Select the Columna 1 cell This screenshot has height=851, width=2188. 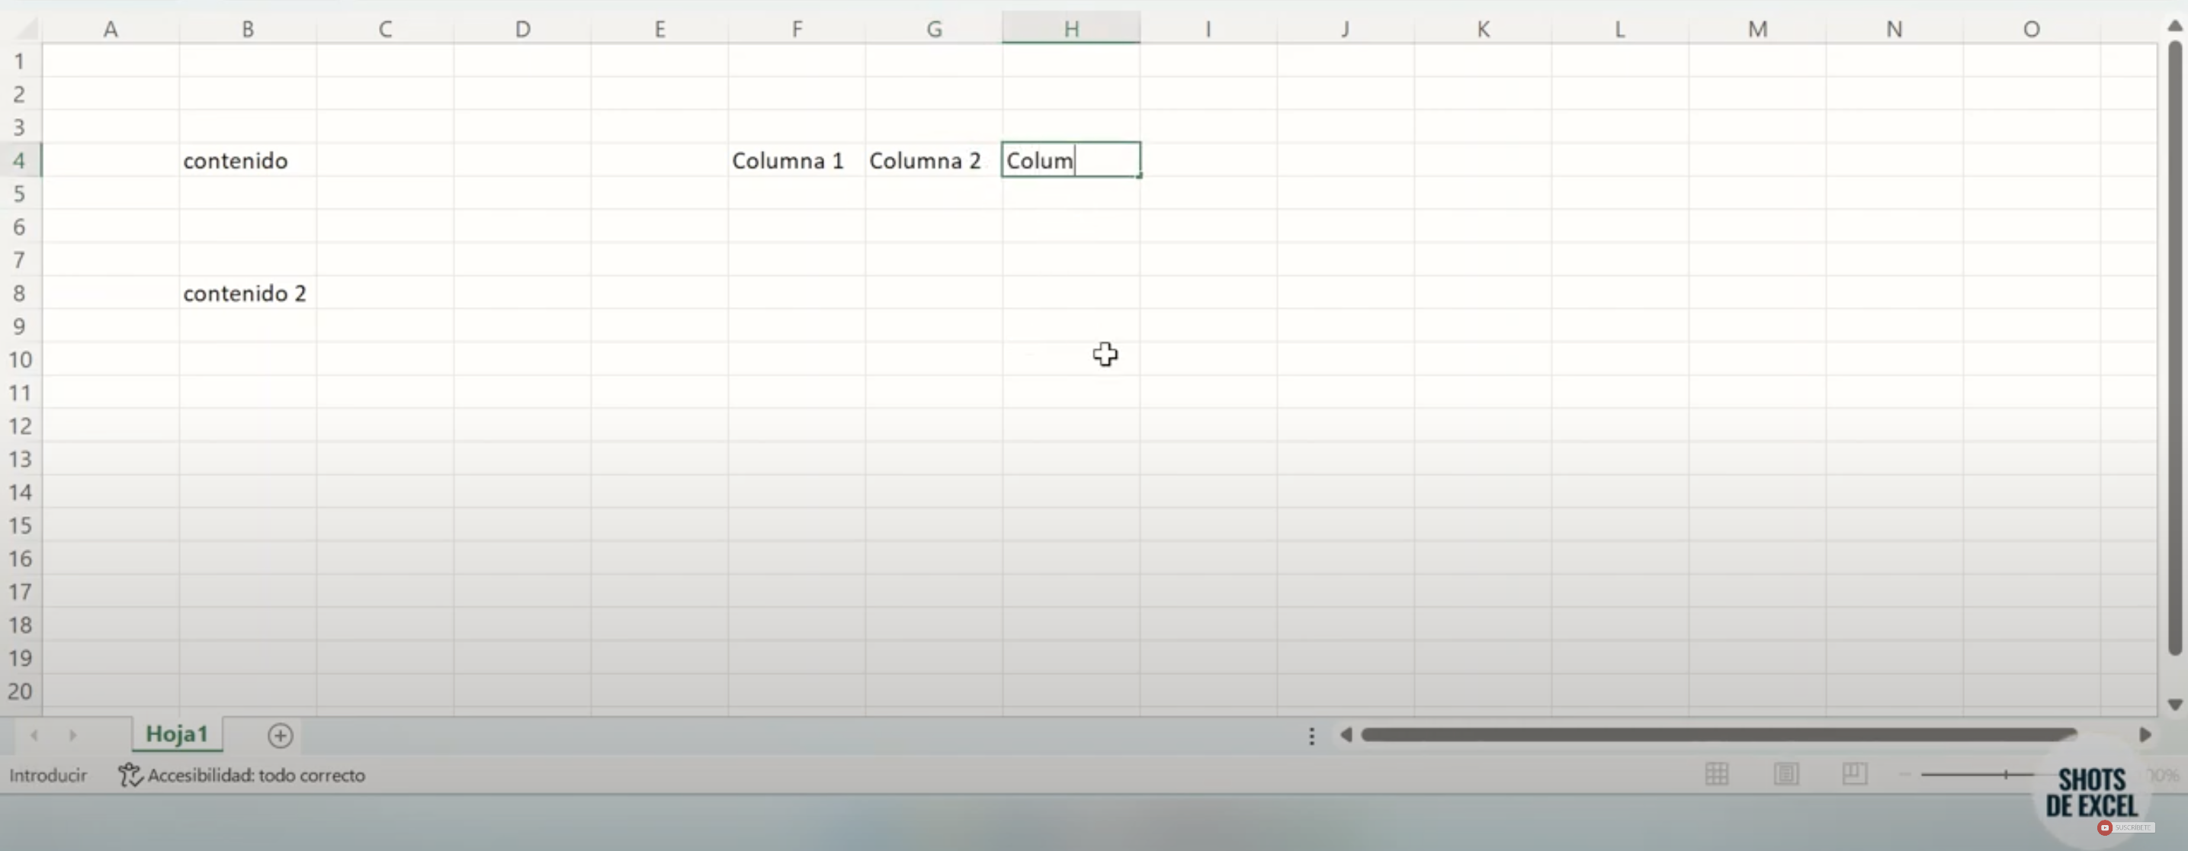[x=796, y=159]
